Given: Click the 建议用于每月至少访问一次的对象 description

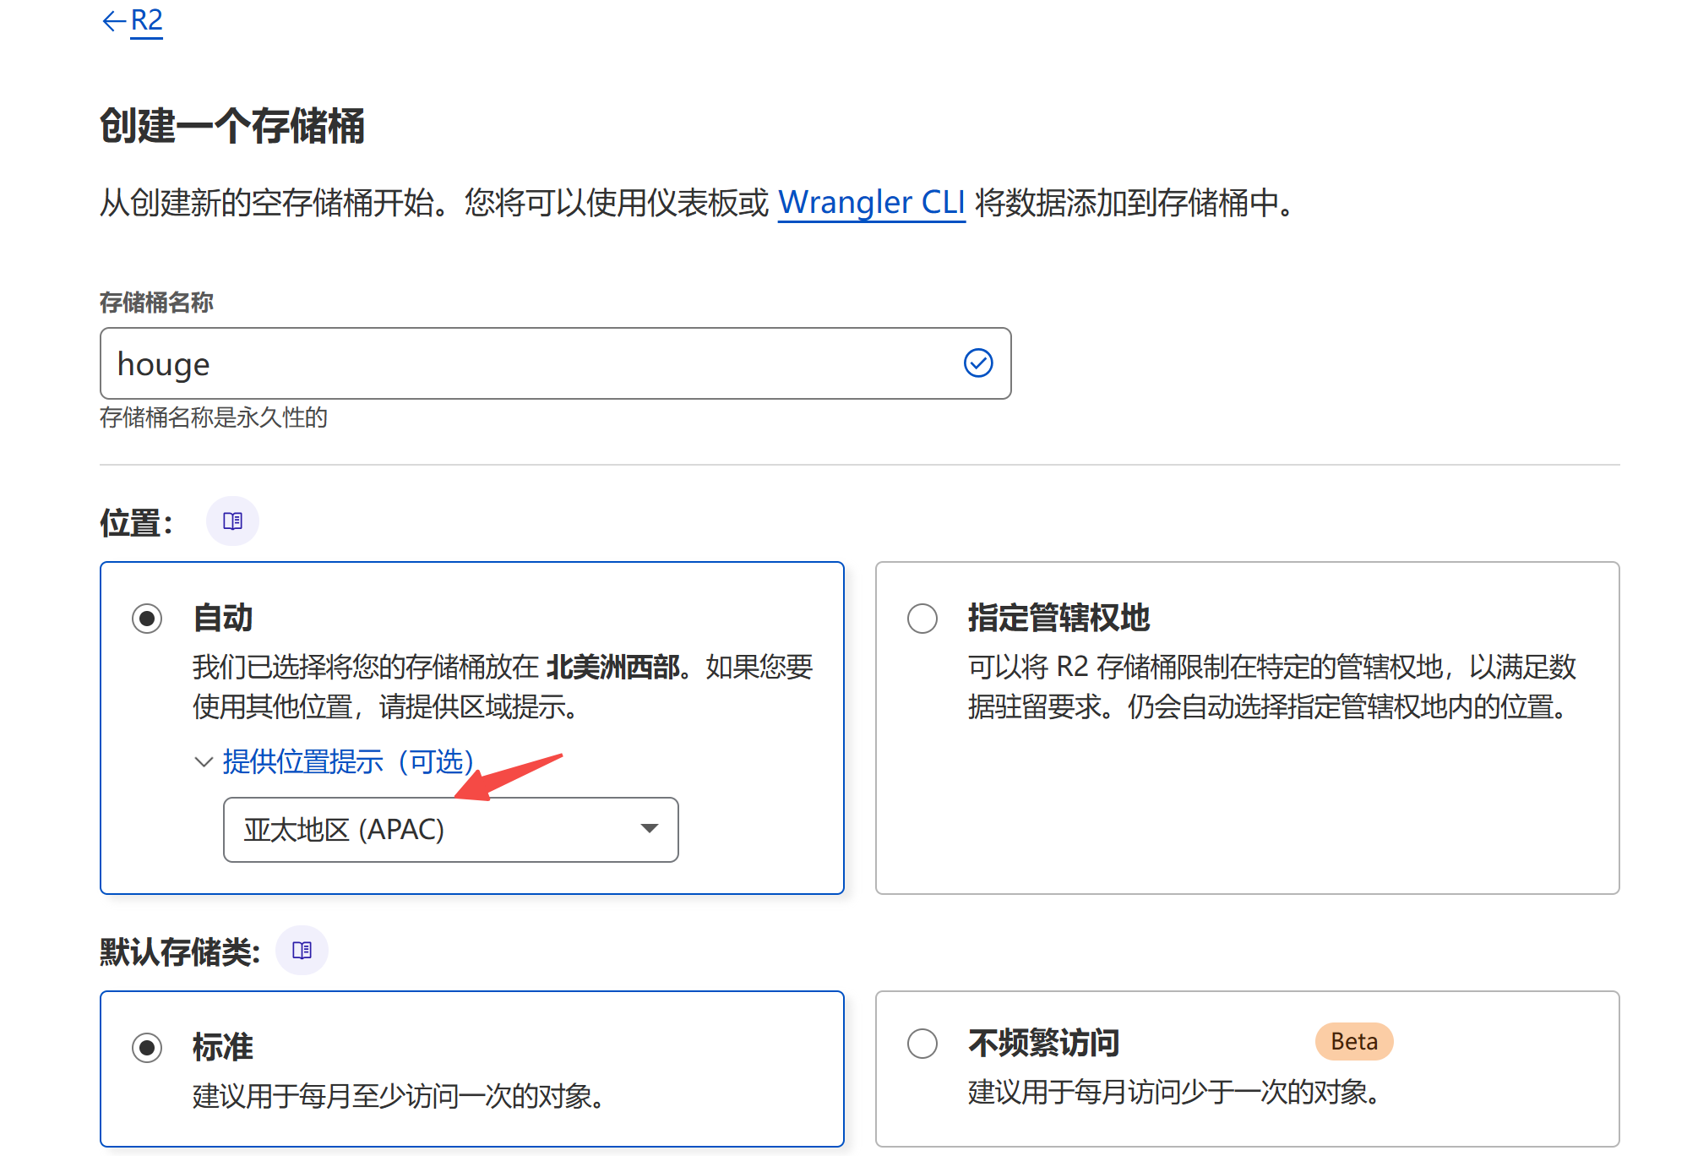Looking at the screenshot, I should click(x=399, y=1096).
